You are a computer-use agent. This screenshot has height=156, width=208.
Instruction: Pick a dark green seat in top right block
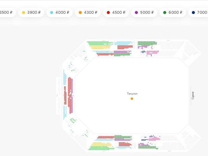point(147,43)
